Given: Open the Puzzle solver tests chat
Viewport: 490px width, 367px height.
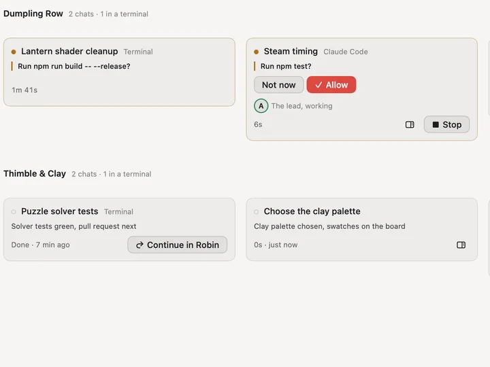Looking at the screenshot, I should pos(60,211).
